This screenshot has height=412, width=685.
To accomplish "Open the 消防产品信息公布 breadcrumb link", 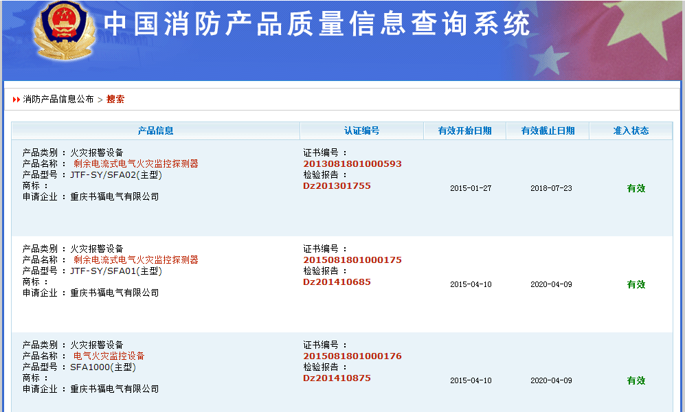I will (x=58, y=100).
